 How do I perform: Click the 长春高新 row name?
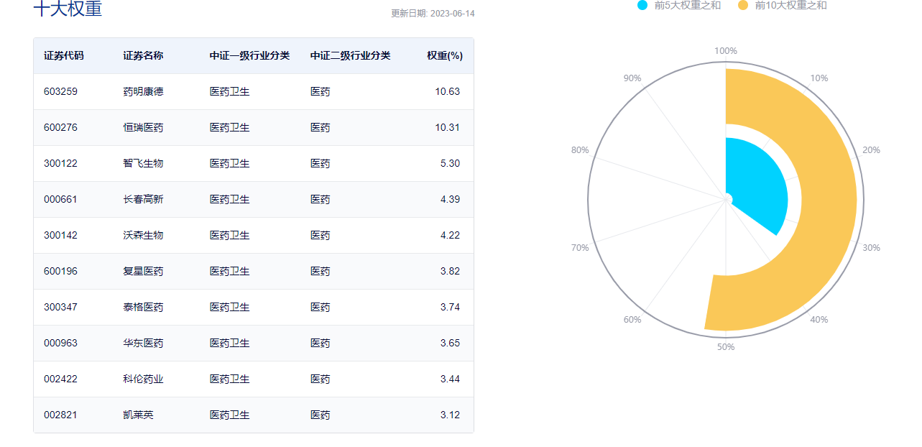click(143, 200)
